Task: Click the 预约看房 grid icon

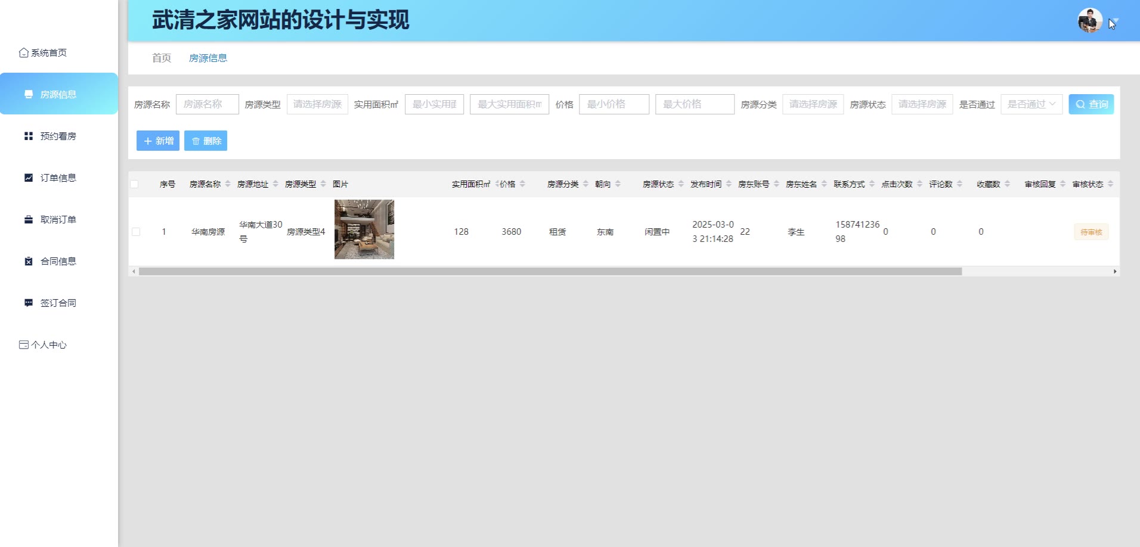Action: tap(28, 136)
